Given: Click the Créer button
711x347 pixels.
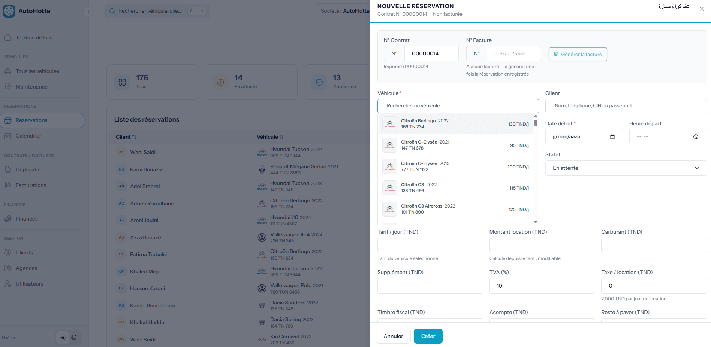Looking at the screenshot, I should pyautogui.click(x=428, y=336).
